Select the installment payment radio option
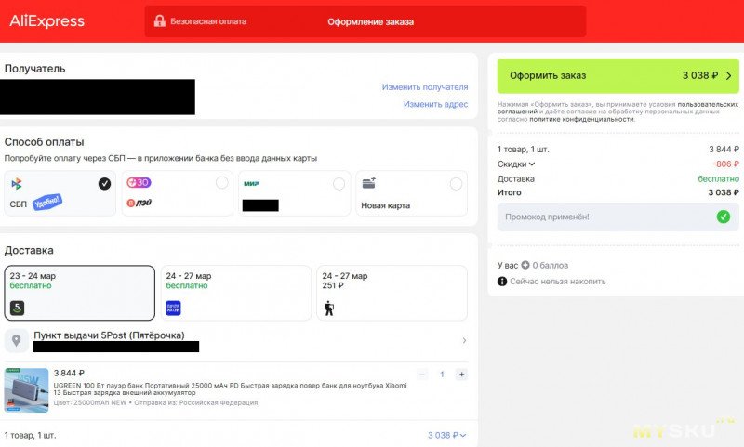The image size is (744, 447). point(221,183)
